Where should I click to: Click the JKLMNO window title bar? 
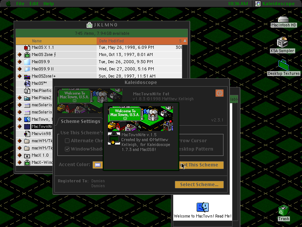[x=102, y=25]
